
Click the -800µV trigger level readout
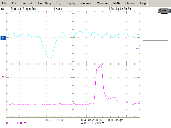click(x=99, y=123)
